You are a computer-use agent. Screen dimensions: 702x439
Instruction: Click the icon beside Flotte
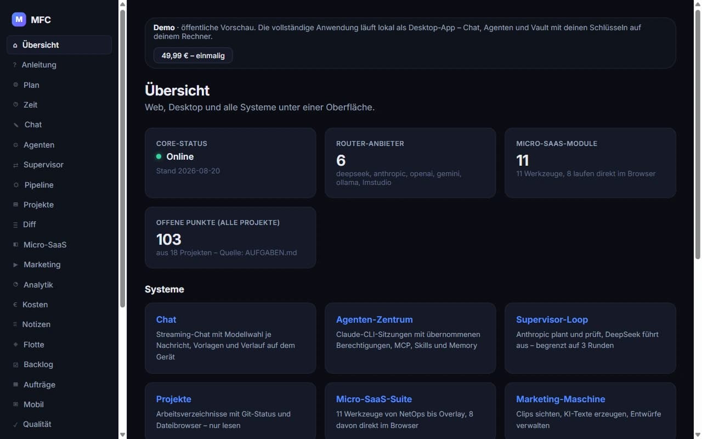click(x=15, y=345)
